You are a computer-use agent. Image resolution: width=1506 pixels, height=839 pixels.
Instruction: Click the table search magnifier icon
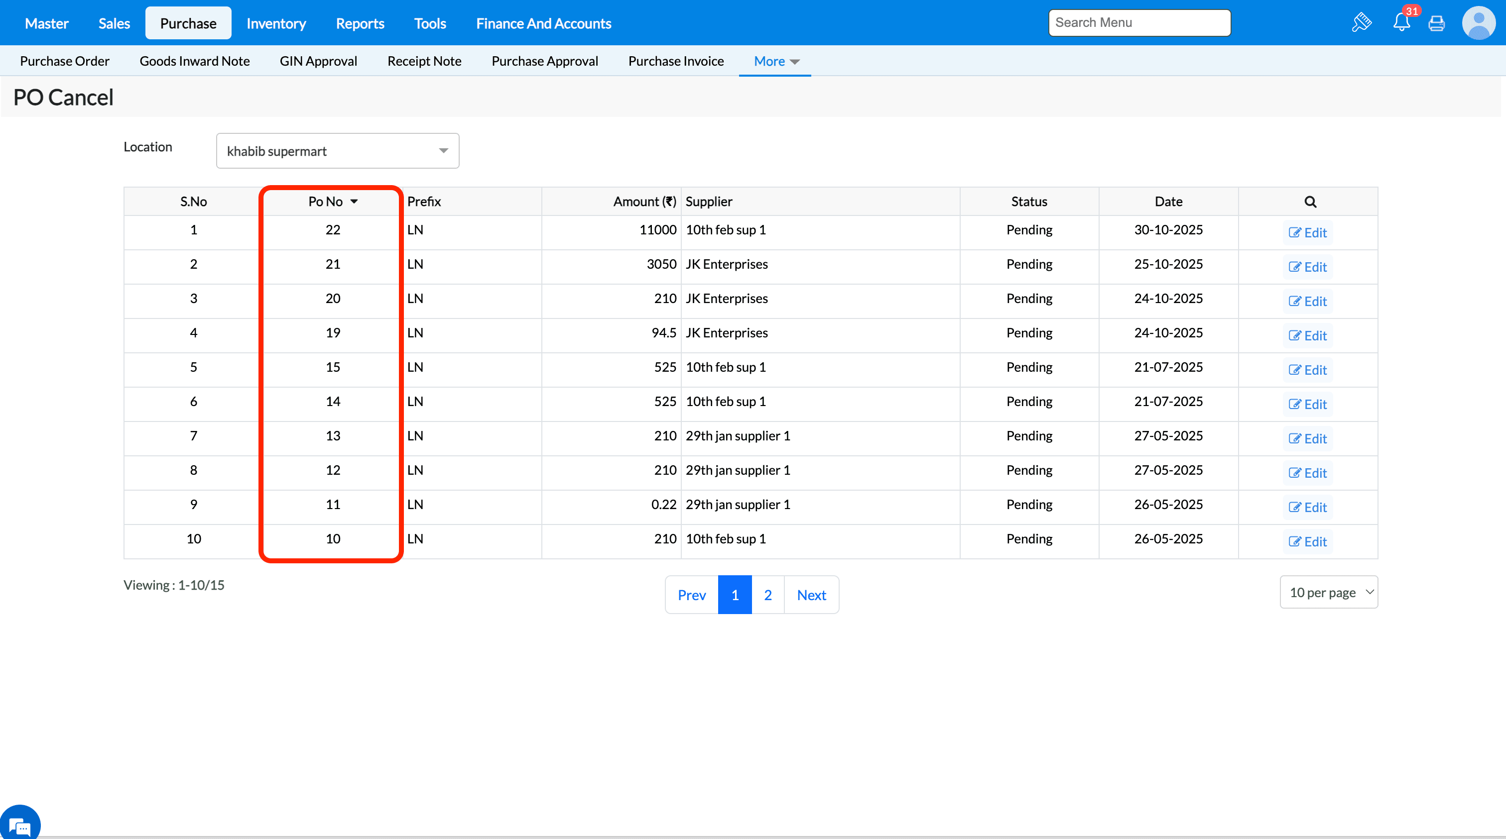(1310, 202)
